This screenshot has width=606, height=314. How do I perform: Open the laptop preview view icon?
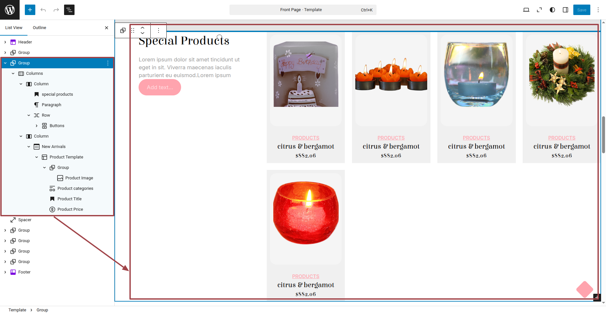coord(526,10)
